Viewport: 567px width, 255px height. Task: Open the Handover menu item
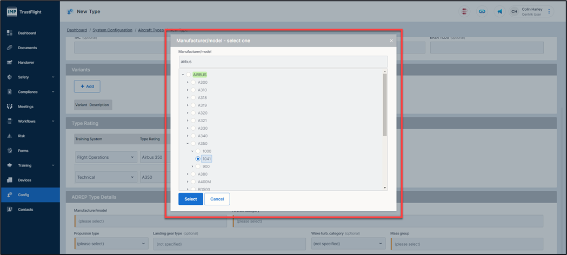click(26, 63)
